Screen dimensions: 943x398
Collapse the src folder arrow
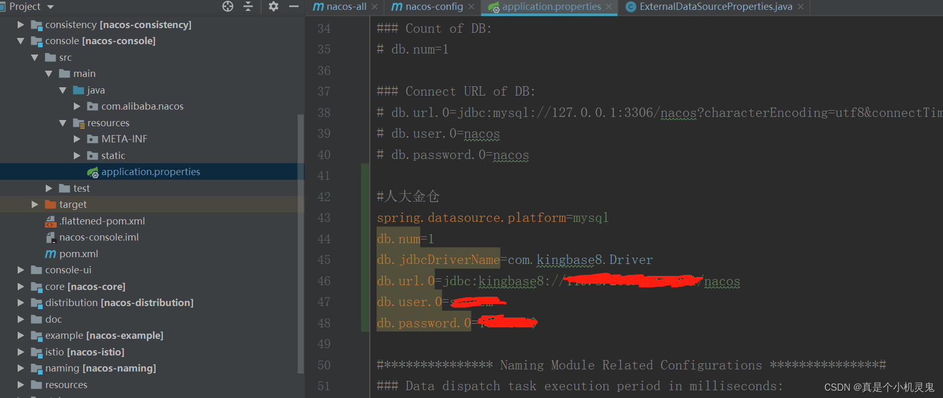[x=35, y=57]
